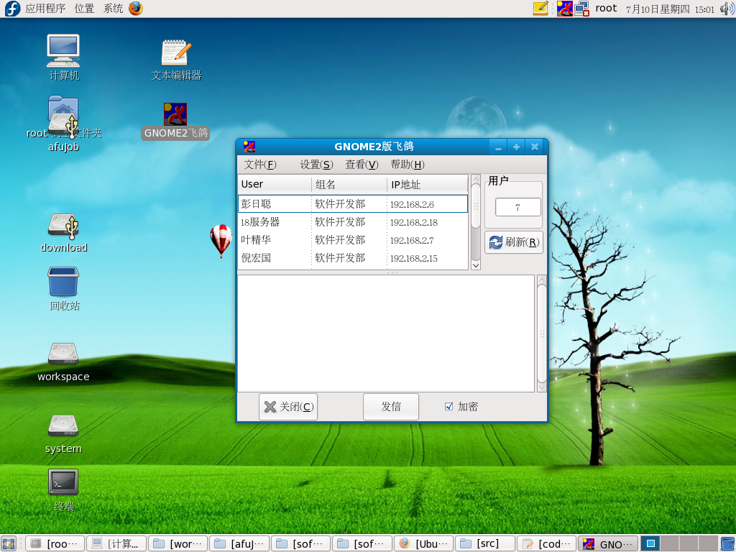Select user row 彭日聪
Screen dimensions: 736x552
pyautogui.click(x=353, y=203)
